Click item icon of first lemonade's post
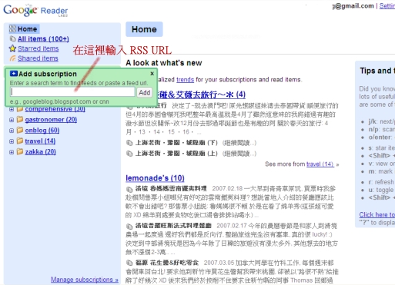Screen dimensions: 395x285 pyautogui.click(x=129, y=189)
